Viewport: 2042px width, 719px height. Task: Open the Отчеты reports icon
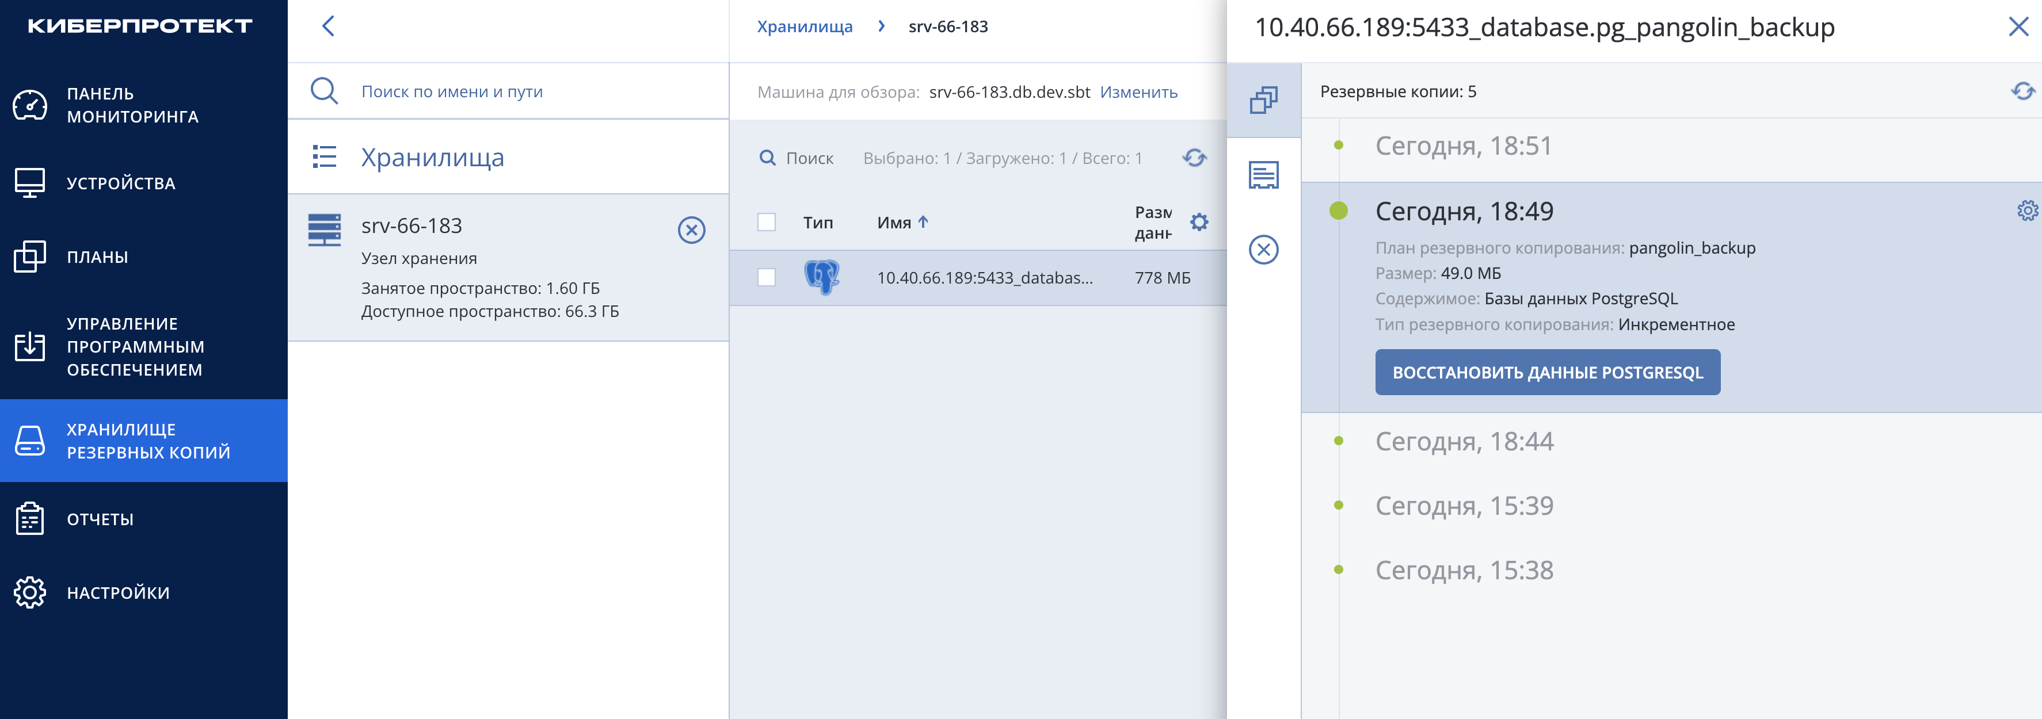[x=30, y=519]
